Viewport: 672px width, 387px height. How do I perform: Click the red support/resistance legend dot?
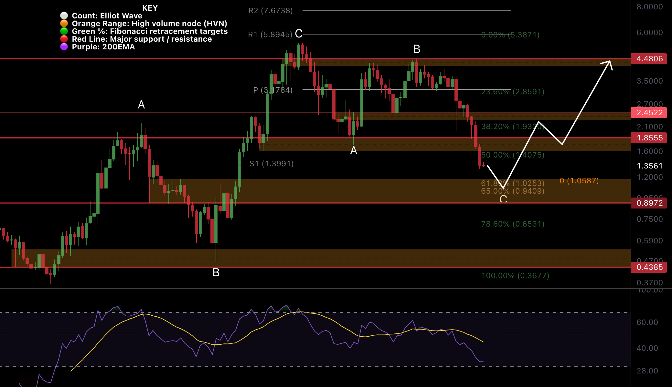coord(64,39)
